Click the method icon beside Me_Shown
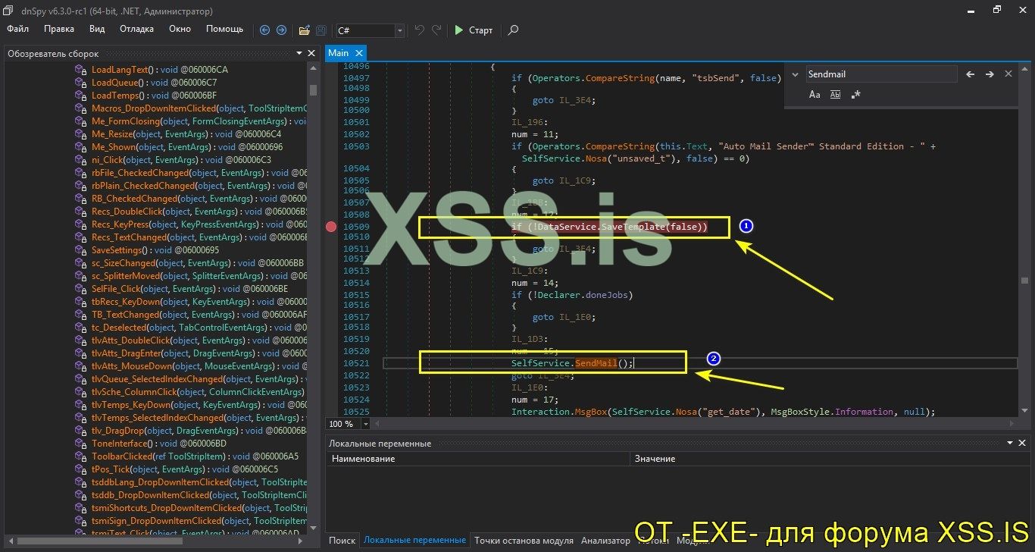Viewport: 1035px width, 552px height. [81, 147]
